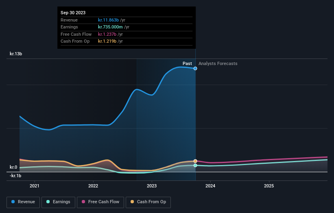Click the Cash From Op tooltip row label
Image resolution: width=334 pixels, height=213 pixels.
click(x=75, y=41)
